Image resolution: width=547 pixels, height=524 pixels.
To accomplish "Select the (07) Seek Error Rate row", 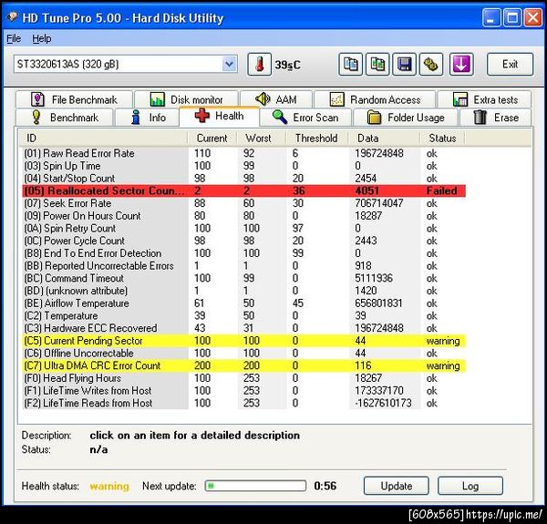I will click(x=243, y=203).
